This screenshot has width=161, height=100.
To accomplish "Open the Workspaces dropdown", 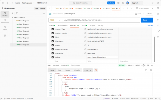I will point(28,3).
